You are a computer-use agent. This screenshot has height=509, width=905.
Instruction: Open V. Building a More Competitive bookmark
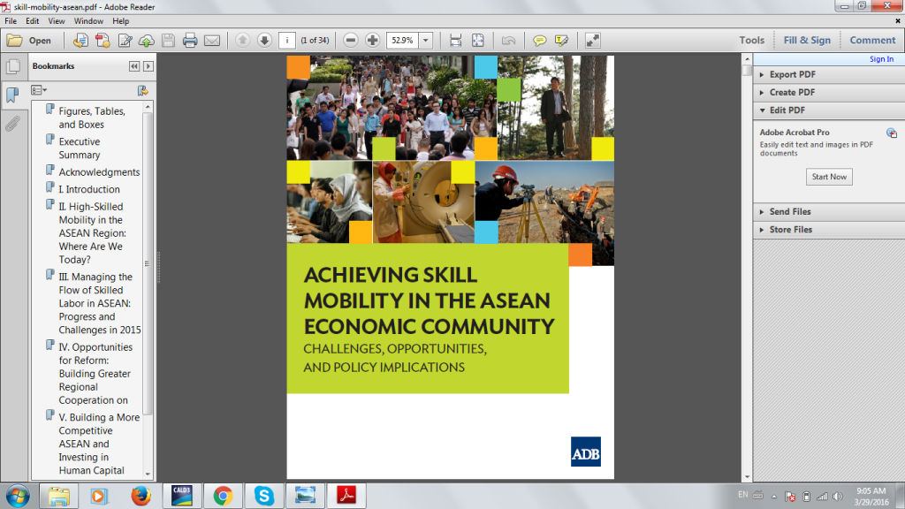tap(99, 444)
